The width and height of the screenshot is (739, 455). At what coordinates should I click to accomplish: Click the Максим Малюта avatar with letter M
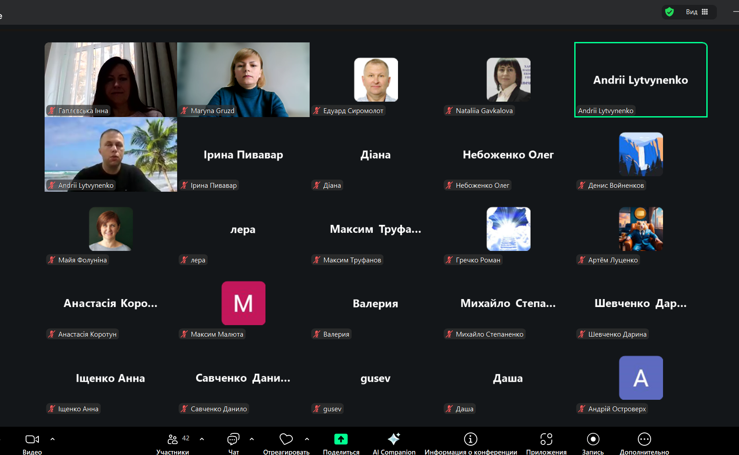243,303
